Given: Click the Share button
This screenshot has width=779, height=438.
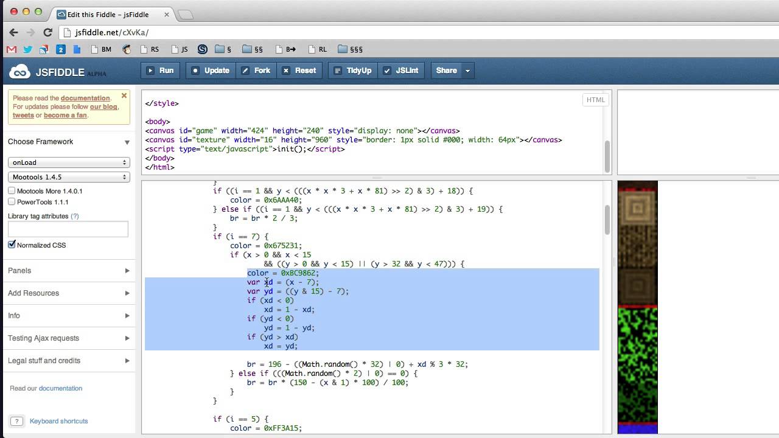Looking at the screenshot, I should [446, 71].
